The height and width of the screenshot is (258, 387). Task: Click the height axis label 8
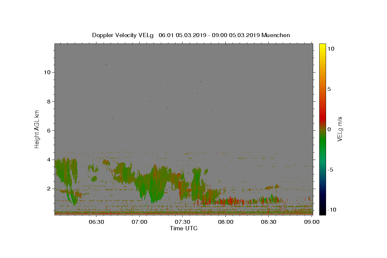(48, 101)
